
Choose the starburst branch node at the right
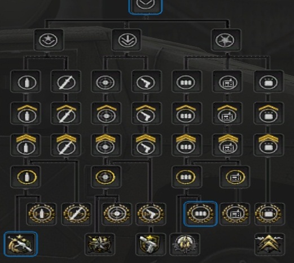(226, 40)
